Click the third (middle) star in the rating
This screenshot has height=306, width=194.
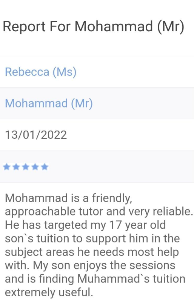(26, 167)
